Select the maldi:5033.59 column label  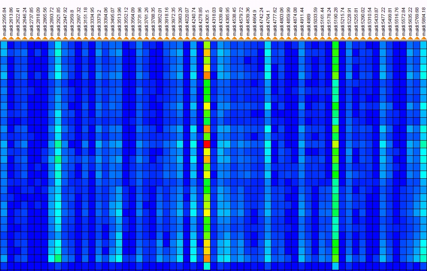pyautogui.click(x=316, y=22)
